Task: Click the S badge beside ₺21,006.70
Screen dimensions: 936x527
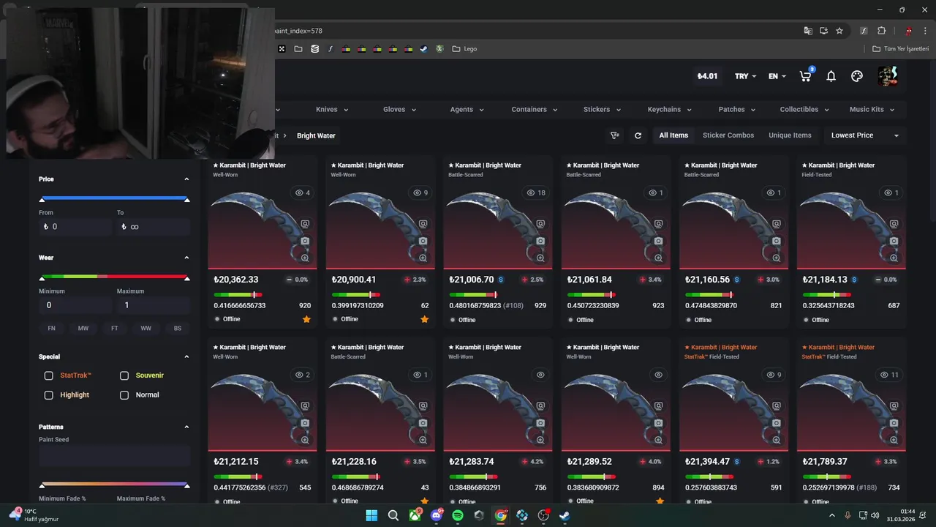Action: (501, 280)
